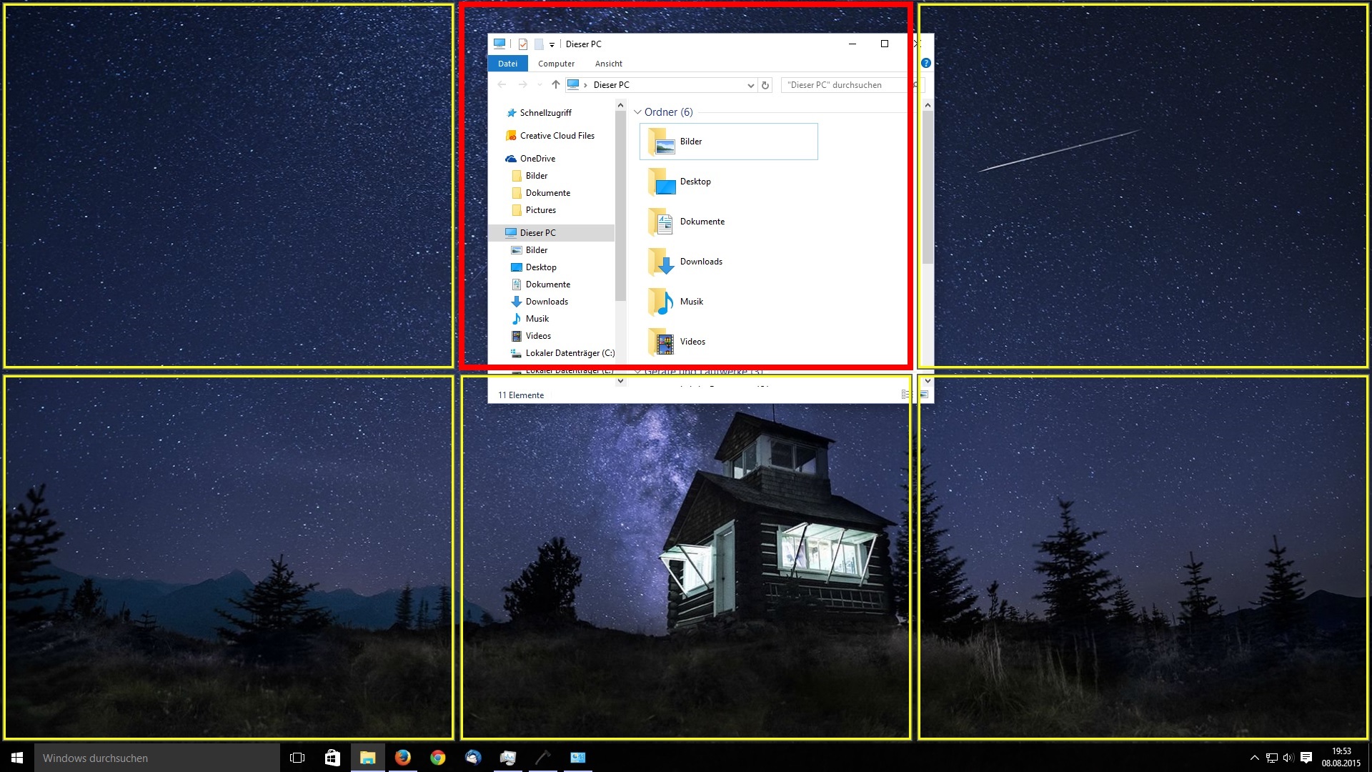Open address bar history dropdown
This screenshot has width=1372, height=772.
coord(750,85)
